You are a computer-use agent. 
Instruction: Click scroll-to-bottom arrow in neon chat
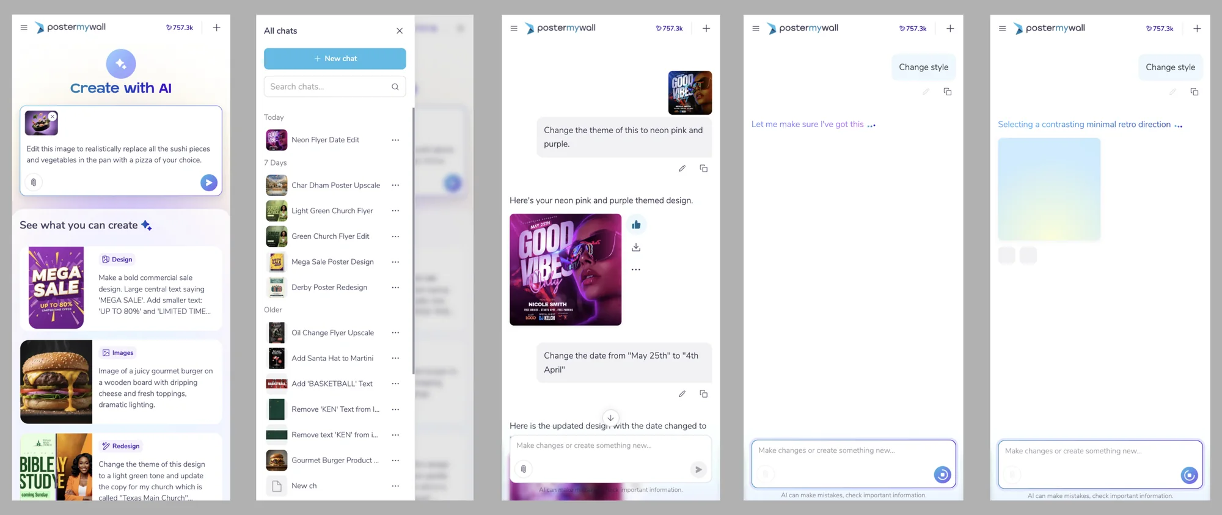610,418
